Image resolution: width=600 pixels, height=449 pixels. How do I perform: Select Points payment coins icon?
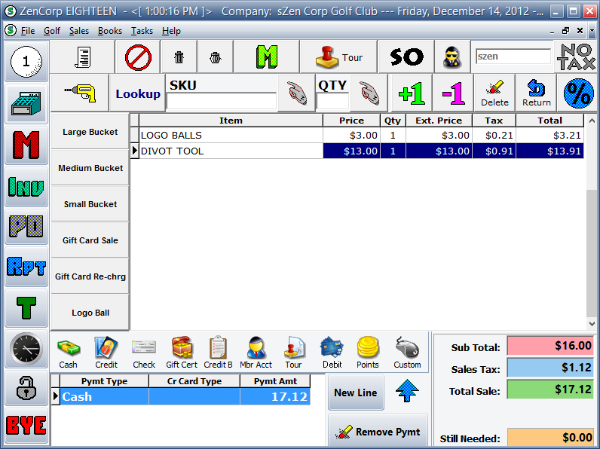coord(368,353)
